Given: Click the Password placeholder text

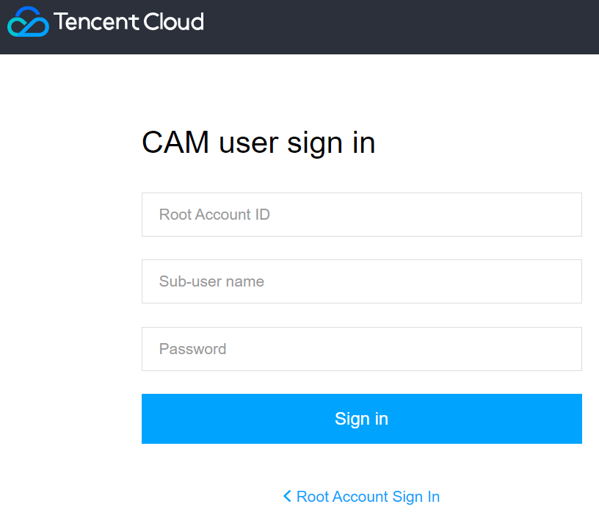Looking at the screenshot, I should coord(192,349).
